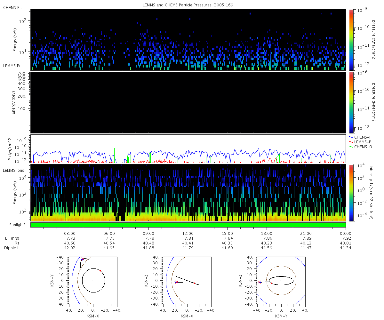Select the LEMMS-P legend entry
This screenshot has height=320, width=384.
coord(362,142)
